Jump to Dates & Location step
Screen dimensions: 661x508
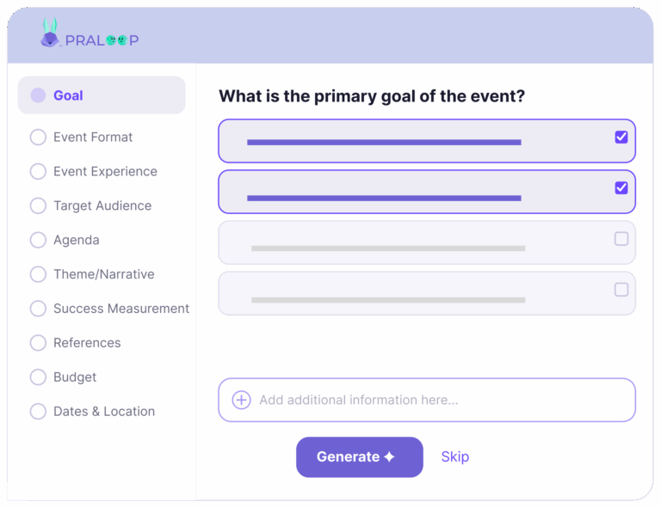tap(103, 412)
